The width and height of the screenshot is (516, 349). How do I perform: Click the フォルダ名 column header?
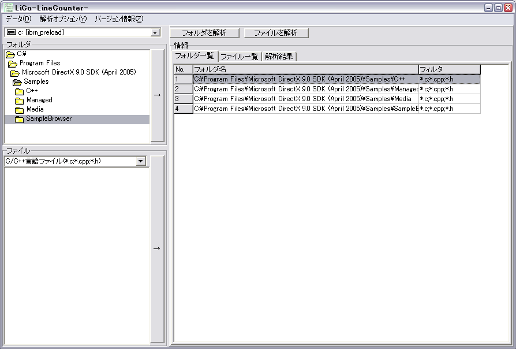tap(306, 69)
